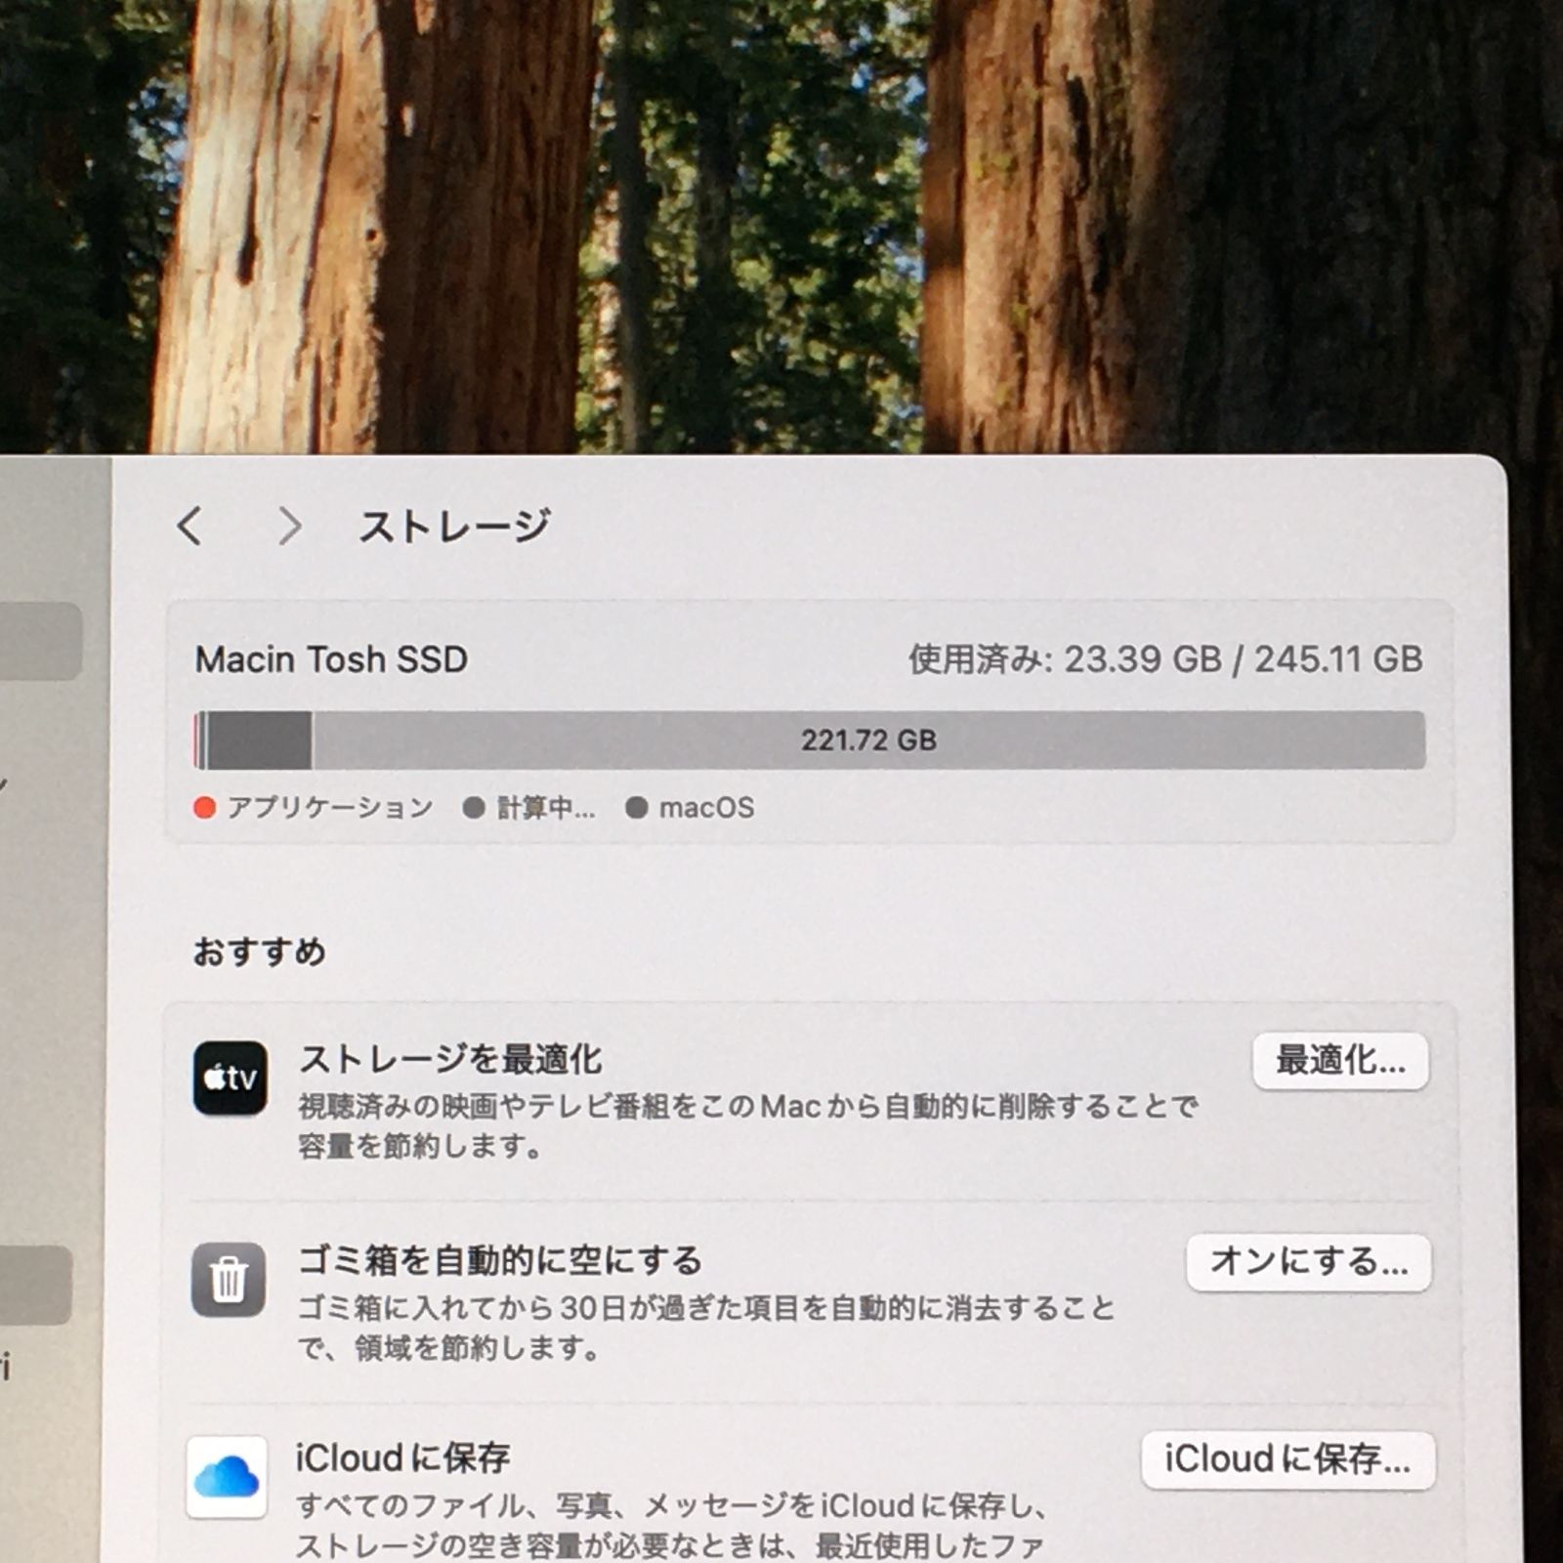This screenshot has height=1563, width=1563.
Task: Click the red アプリケーション legend dot
Action: tap(204, 808)
